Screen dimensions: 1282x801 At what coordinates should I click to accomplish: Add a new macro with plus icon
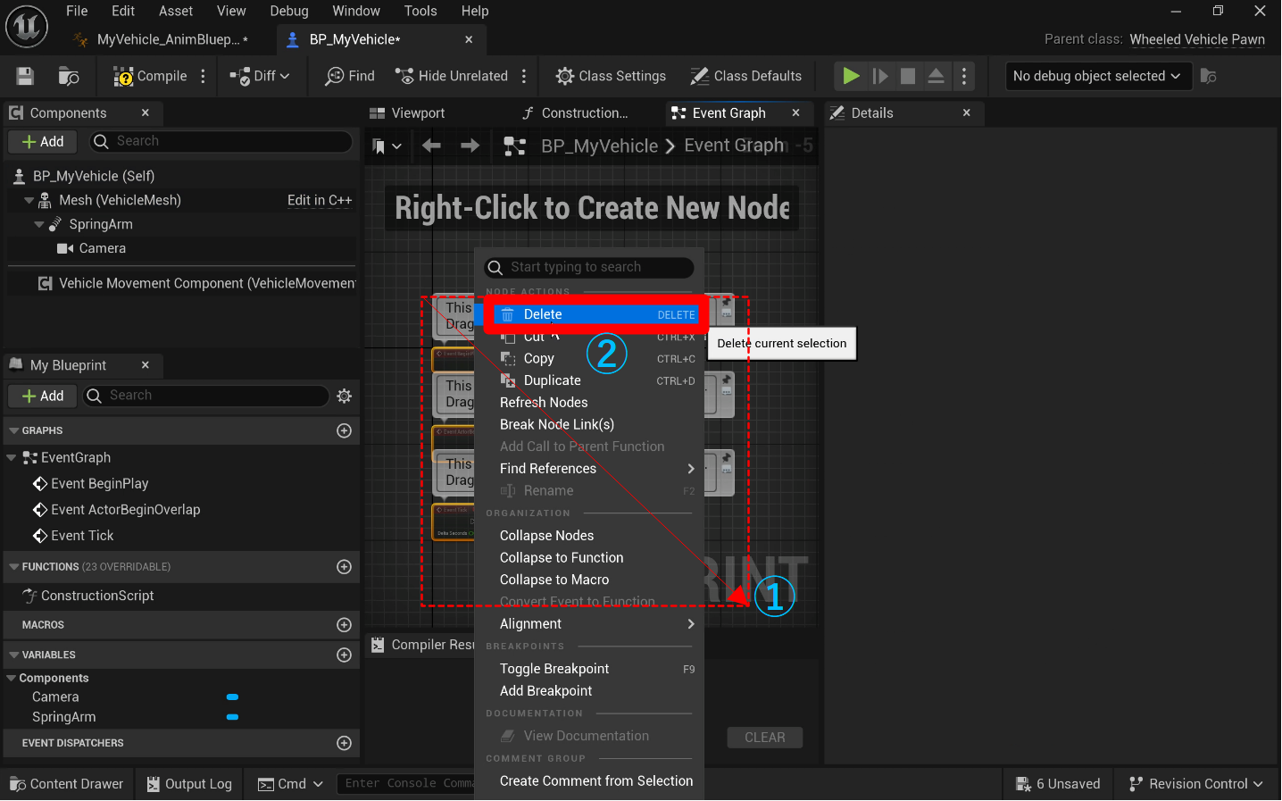(344, 625)
